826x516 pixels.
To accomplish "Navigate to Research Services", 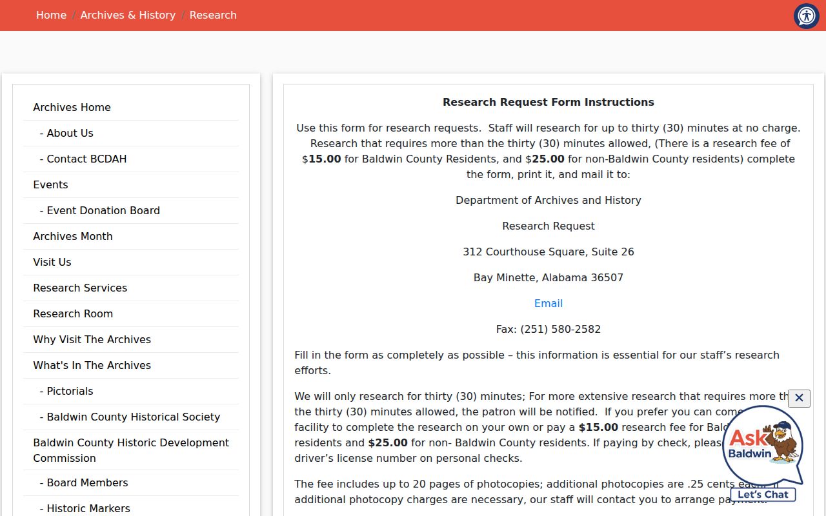I will pyautogui.click(x=131, y=288).
